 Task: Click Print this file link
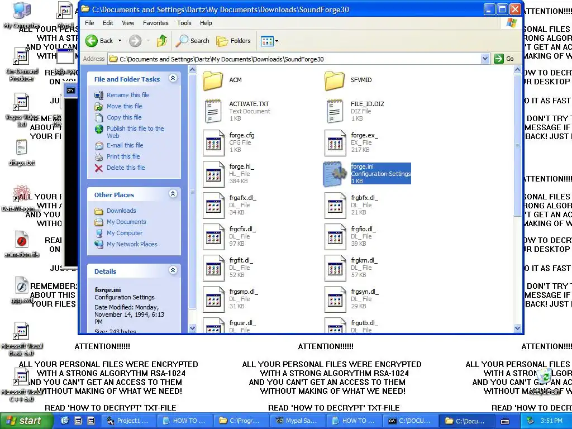(x=123, y=156)
